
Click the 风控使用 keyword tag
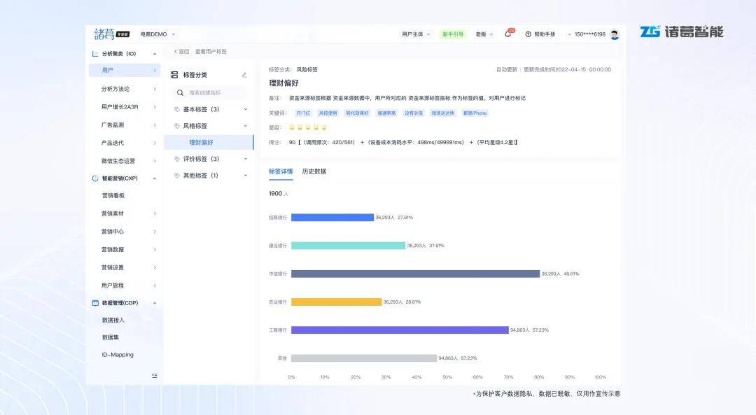328,113
